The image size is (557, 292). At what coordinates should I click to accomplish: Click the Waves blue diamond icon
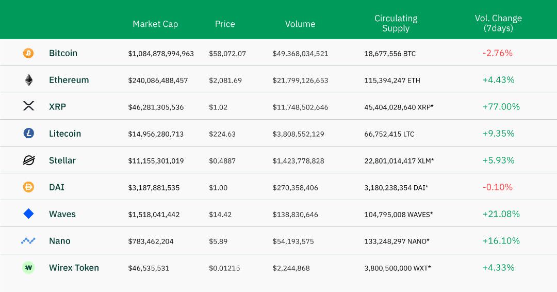point(28,214)
